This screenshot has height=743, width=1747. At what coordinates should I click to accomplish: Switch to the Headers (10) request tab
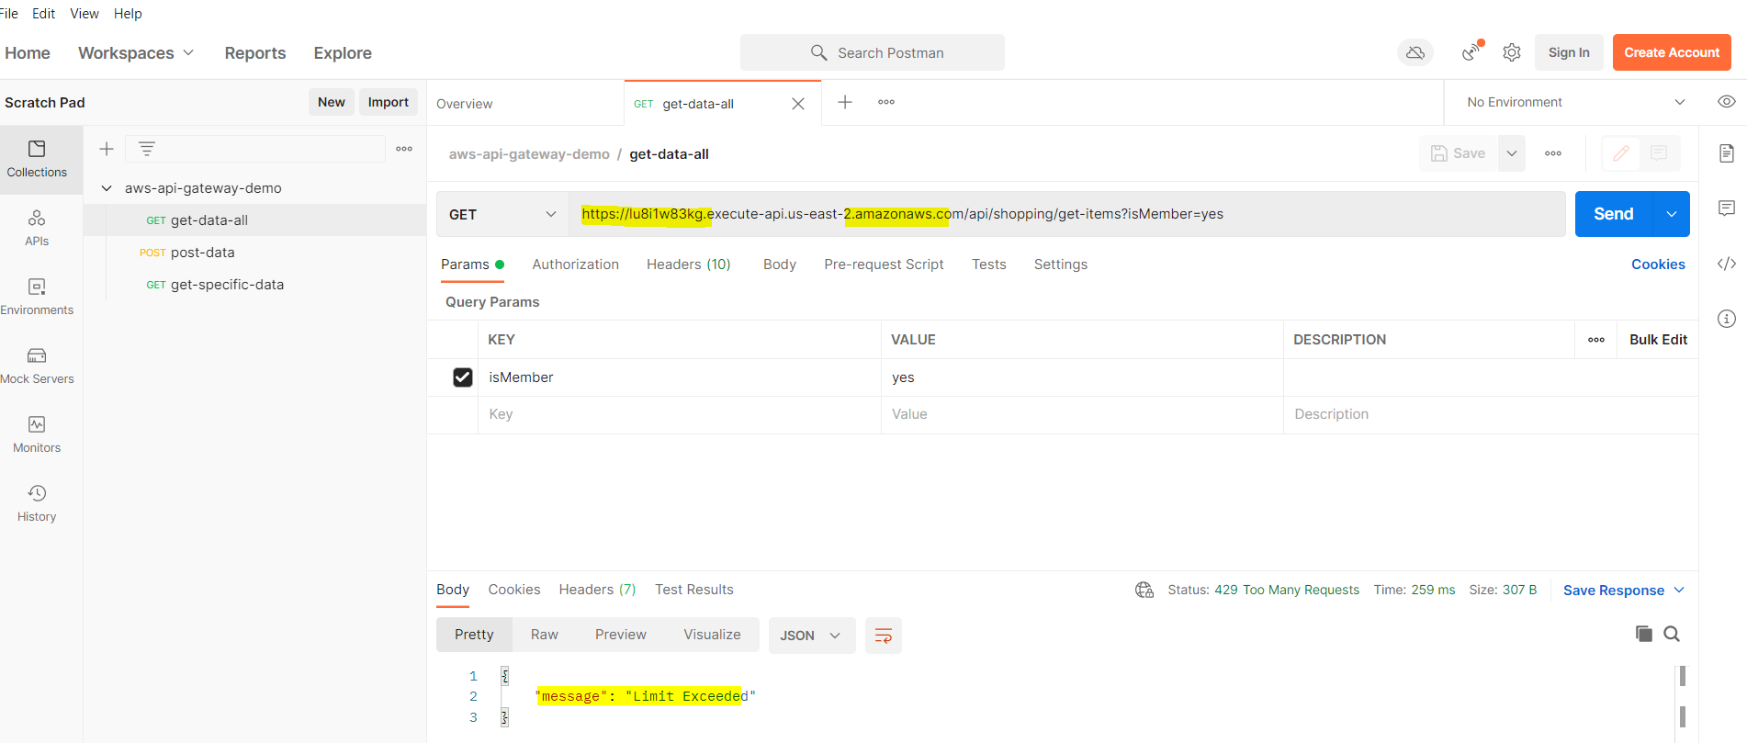coord(689,265)
